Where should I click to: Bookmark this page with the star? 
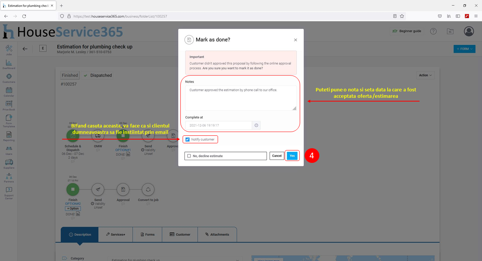point(402,16)
